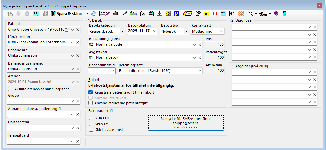Click the blue refresh arrows icon
This screenshot has width=326, height=150.
(x=94, y=14)
